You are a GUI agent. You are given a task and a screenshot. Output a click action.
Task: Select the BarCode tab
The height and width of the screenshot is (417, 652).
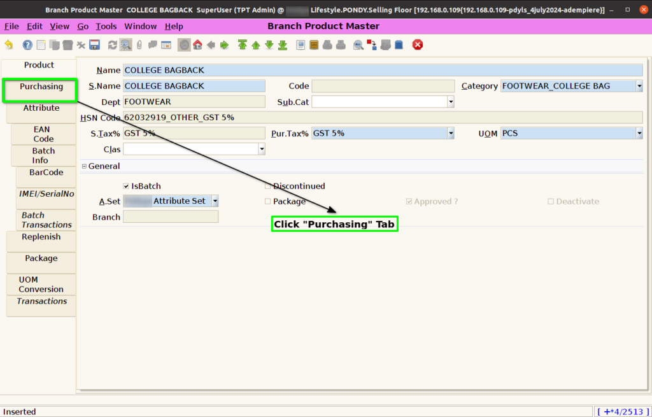(46, 177)
